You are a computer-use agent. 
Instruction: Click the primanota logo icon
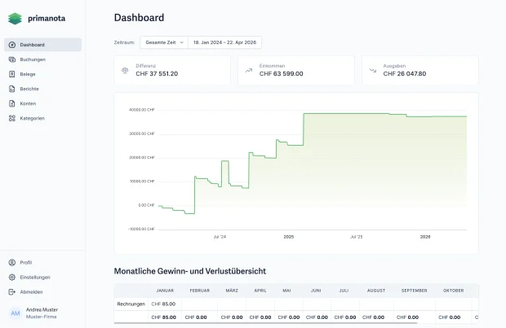click(x=15, y=19)
